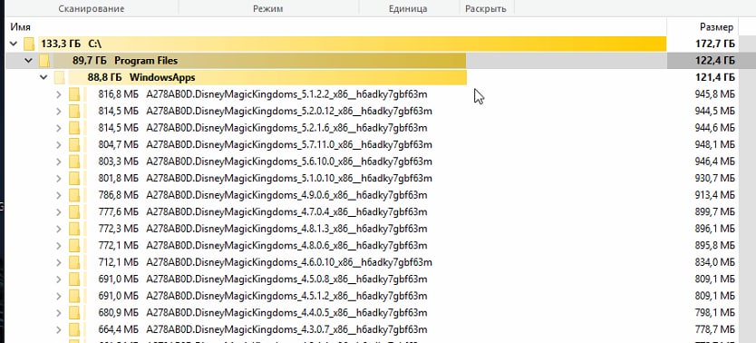Click folder icon of DisneyMagicKingdoms_4.5.1.2
The width and height of the screenshot is (756, 343).
(x=74, y=296)
